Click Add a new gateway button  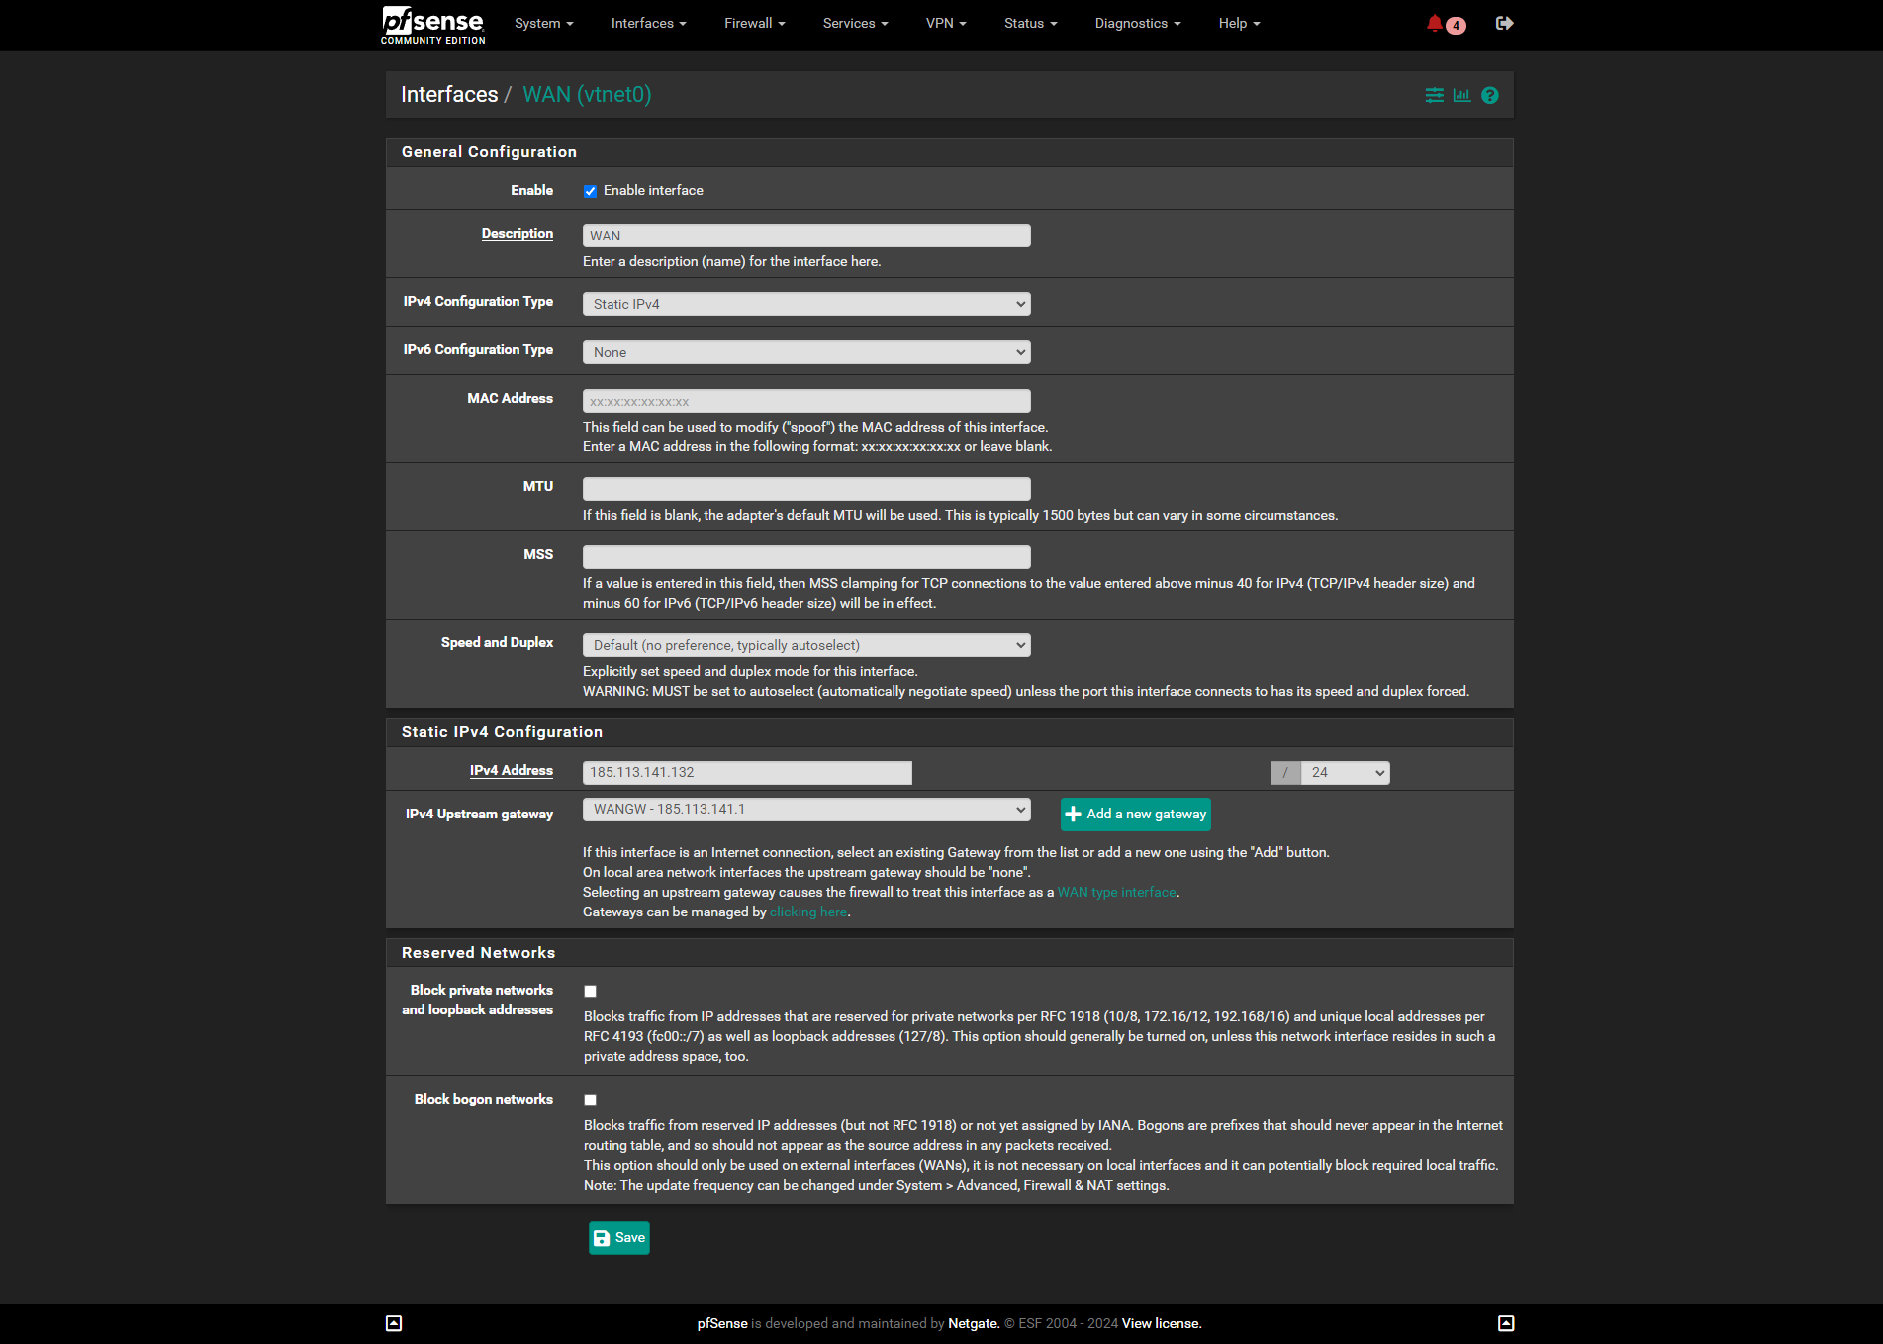point(1135,815)
